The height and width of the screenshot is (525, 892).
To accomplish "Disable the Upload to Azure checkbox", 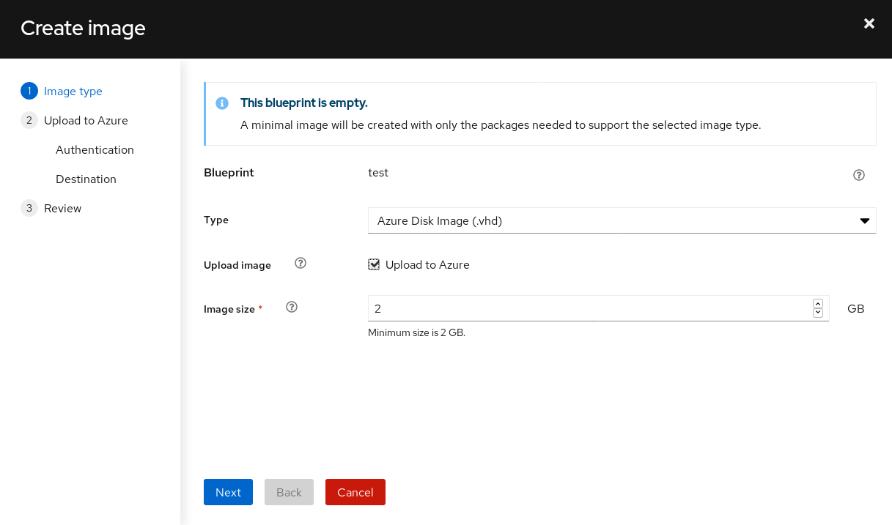I will coord(374,264).
